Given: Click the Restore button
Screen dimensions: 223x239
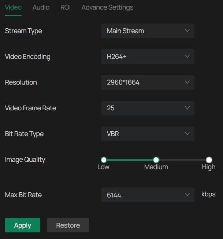Looking at the screenshot, I should pos(68,225).
